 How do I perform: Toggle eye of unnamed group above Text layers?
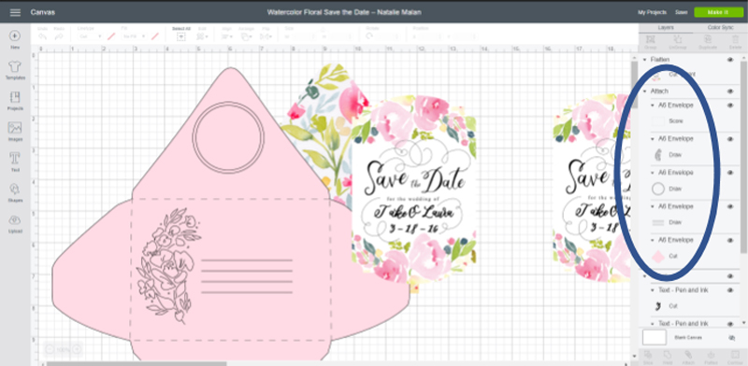pos(730,276)
